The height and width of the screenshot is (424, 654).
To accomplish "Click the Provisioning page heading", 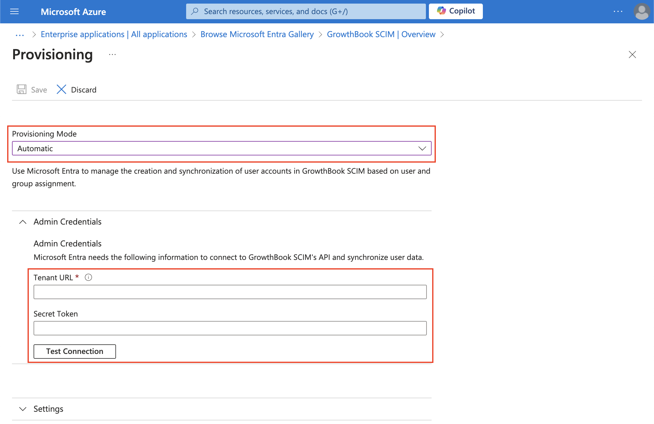I will [x=52, y=54].
